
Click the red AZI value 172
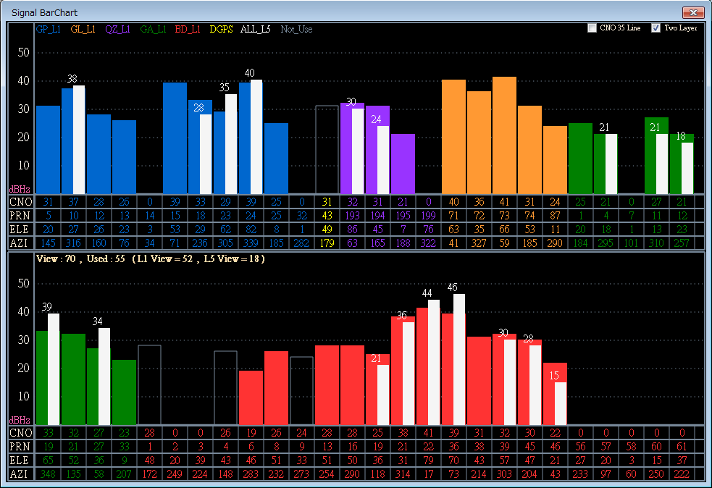[149, 474]
